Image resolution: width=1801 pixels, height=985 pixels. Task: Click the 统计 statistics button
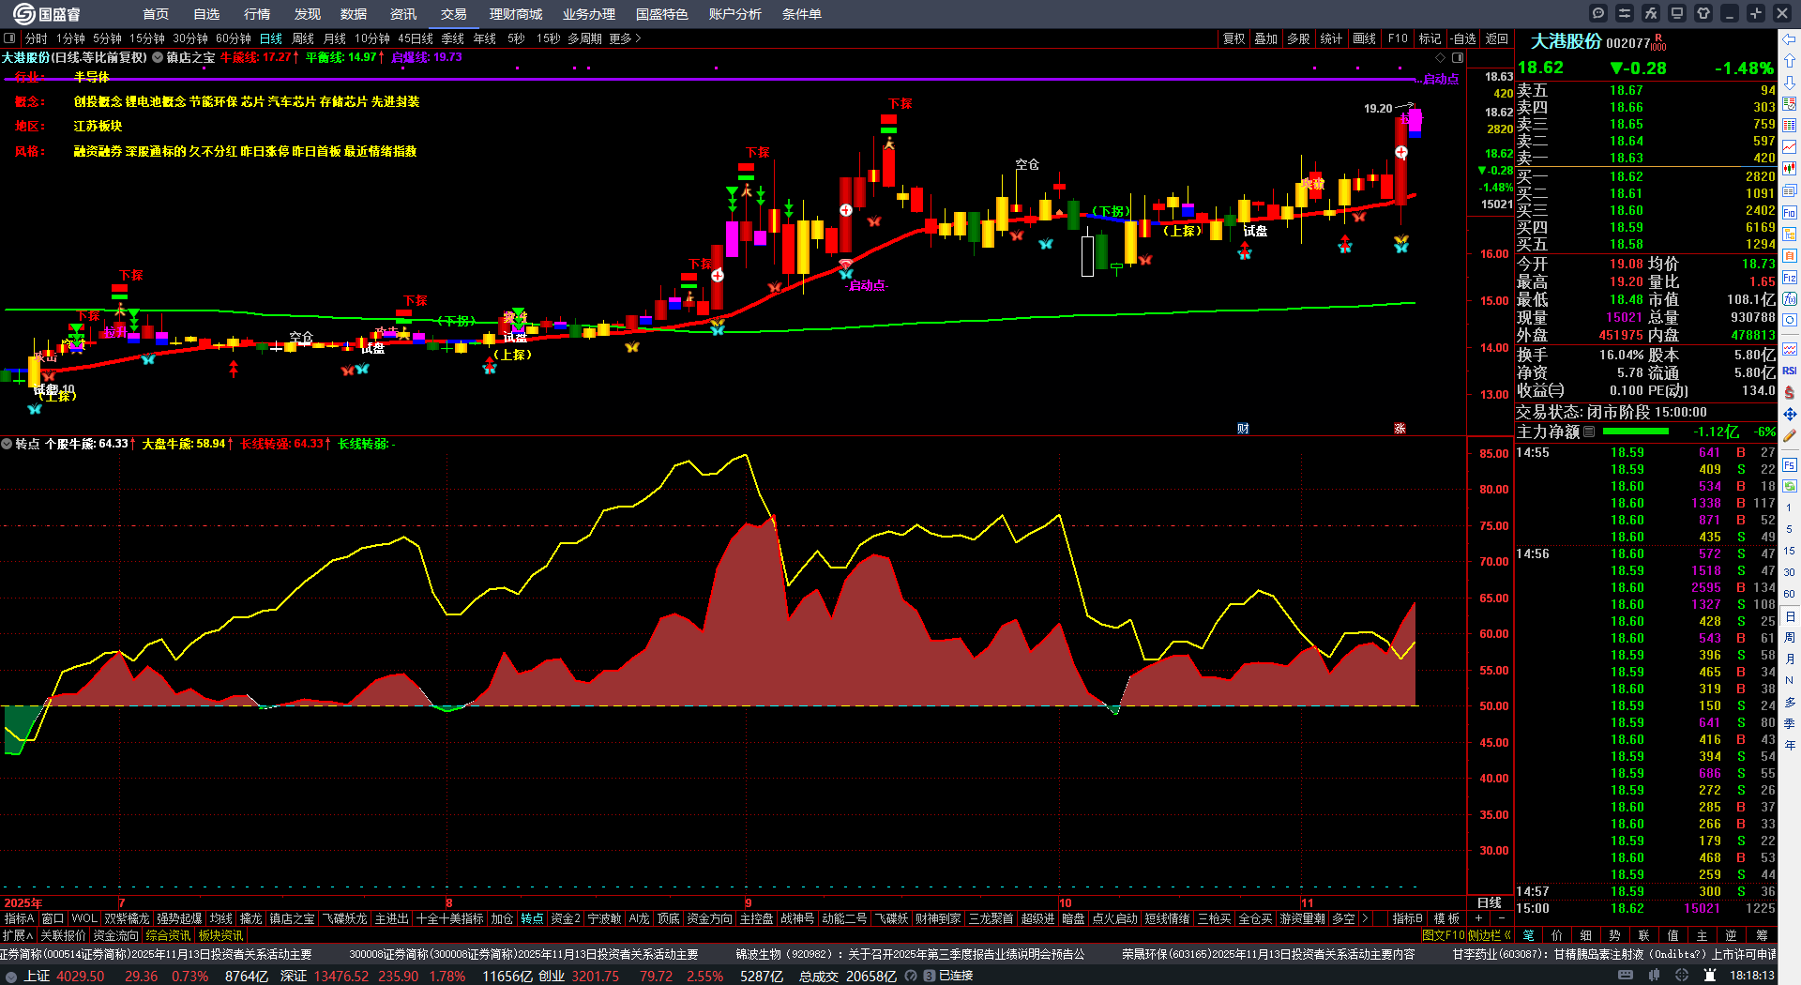[1331, 38]
